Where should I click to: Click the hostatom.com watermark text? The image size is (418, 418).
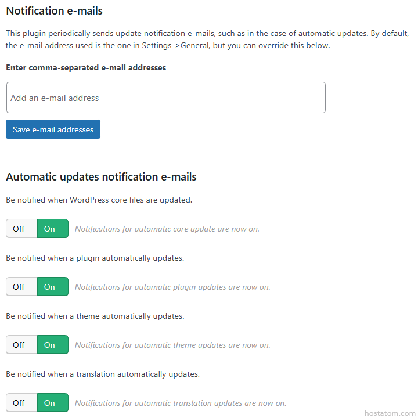(390, 413)
